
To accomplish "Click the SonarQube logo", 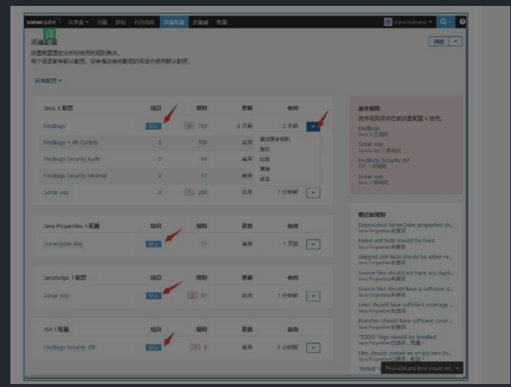I will coord(43,21).
